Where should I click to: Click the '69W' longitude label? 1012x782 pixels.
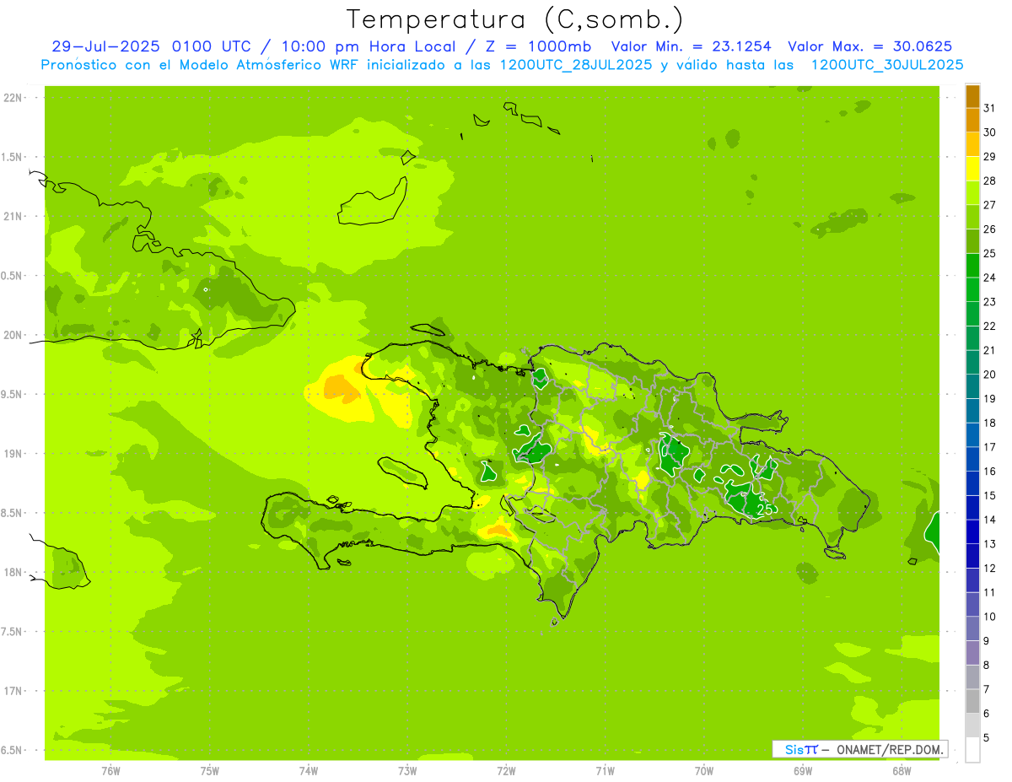pyautogui.click(x=802, y=771)
